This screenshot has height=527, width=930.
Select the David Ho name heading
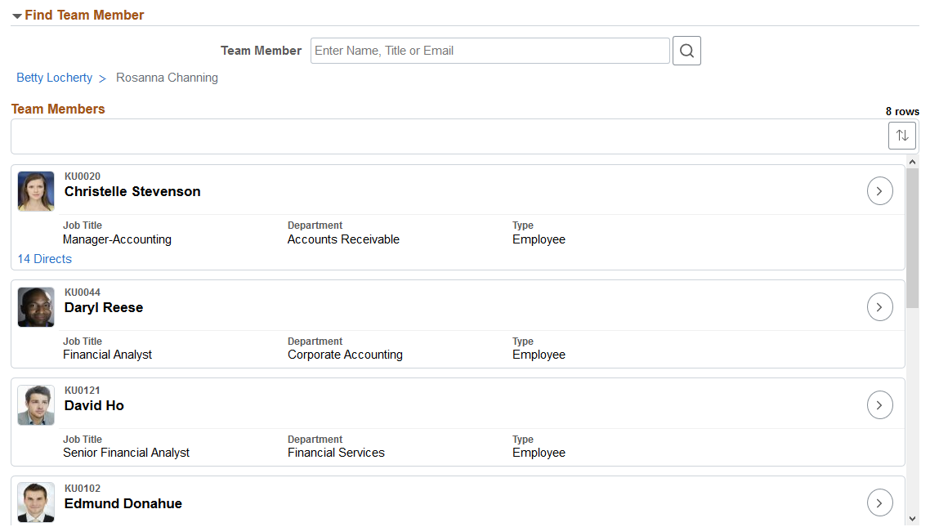pyautogui.click(x=94, y=405)
